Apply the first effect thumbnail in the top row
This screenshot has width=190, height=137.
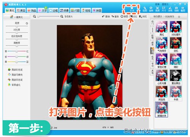(161, 28)
